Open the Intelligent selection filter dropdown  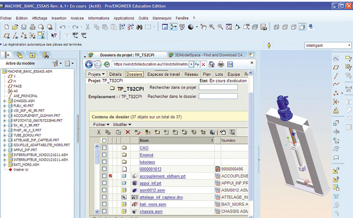[349, 45]
